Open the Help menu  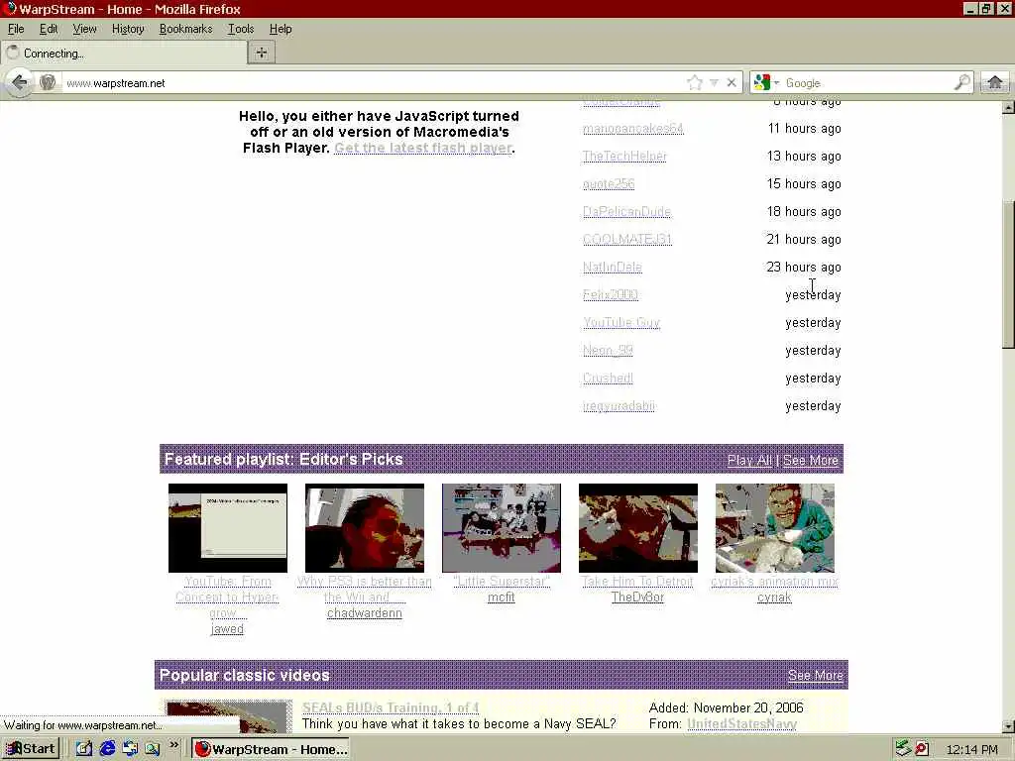point(281,29)
